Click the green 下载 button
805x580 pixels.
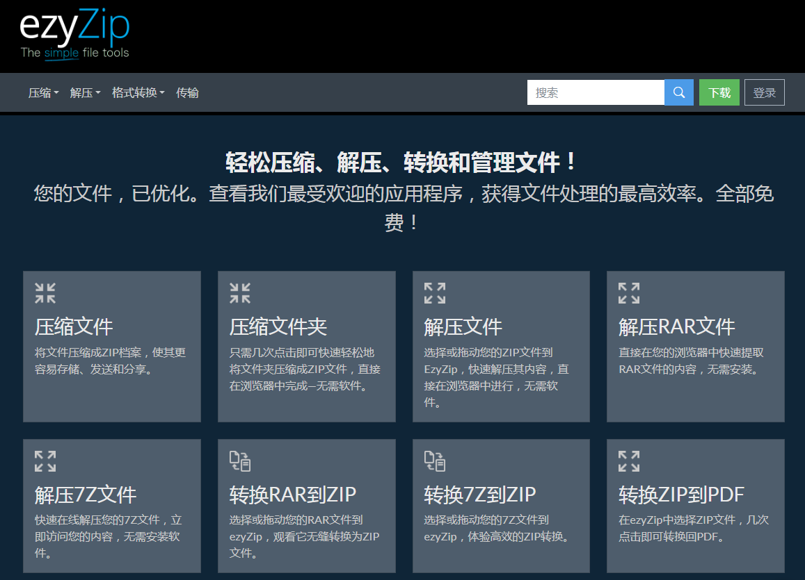pyautogui.click(x=719, y=93)
